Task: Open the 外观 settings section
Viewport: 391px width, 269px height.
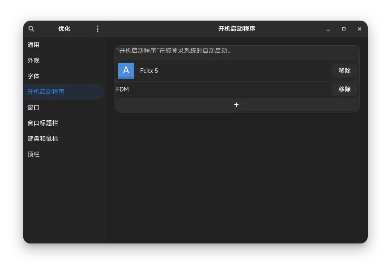Action: (x=33, y=61)
